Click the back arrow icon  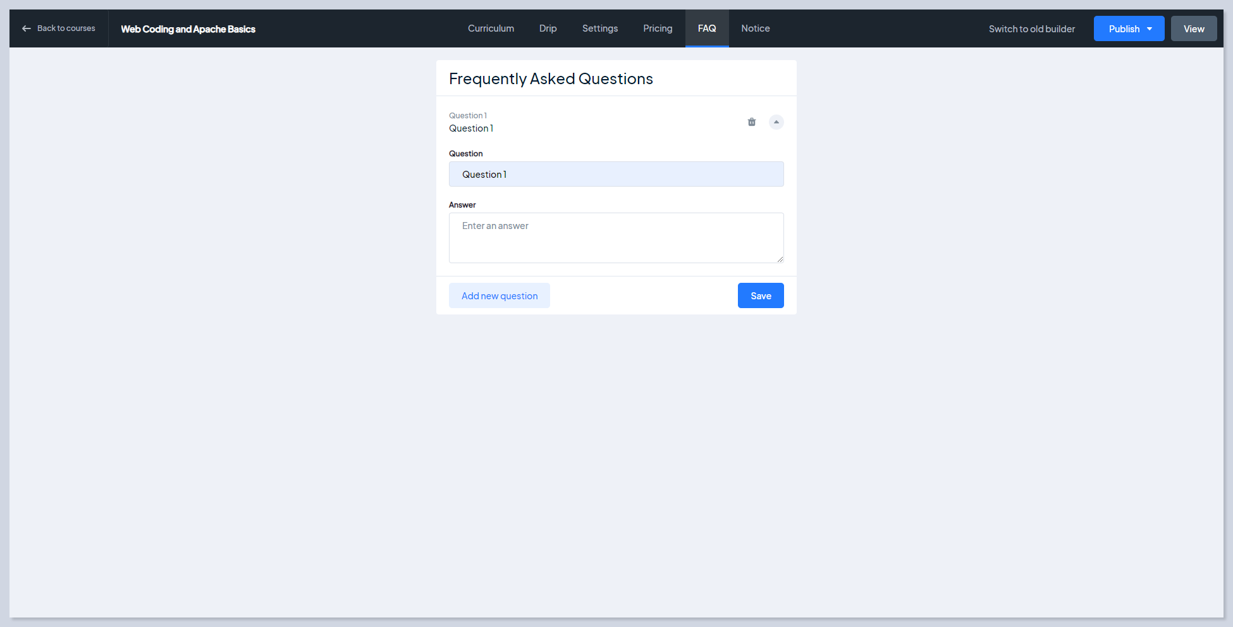click(x=27, y=28)
